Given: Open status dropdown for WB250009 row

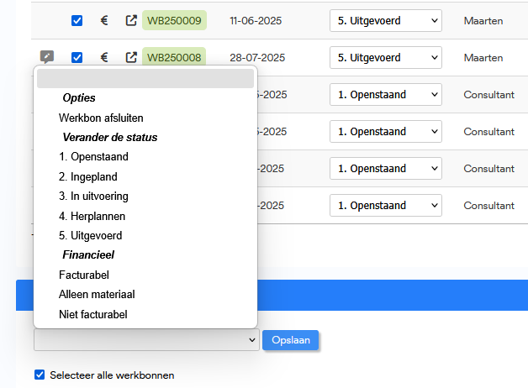Looking at the screenshot, I should (385, 21).
